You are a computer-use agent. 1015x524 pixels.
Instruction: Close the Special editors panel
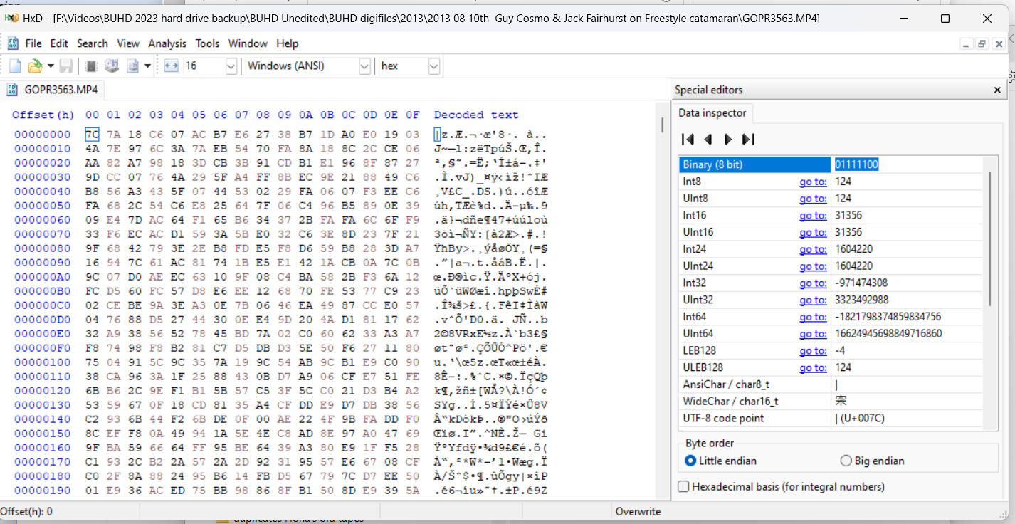click(x=997, y=90)
